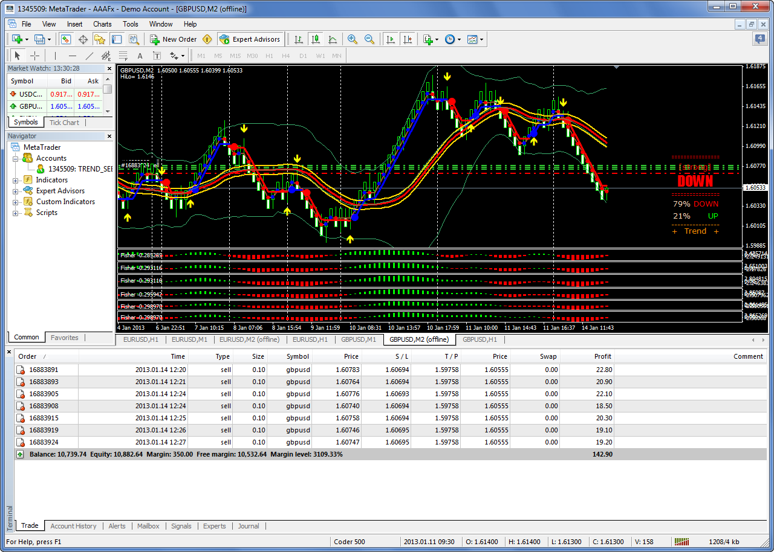Open the Charts menu

(x=102, y=24)
